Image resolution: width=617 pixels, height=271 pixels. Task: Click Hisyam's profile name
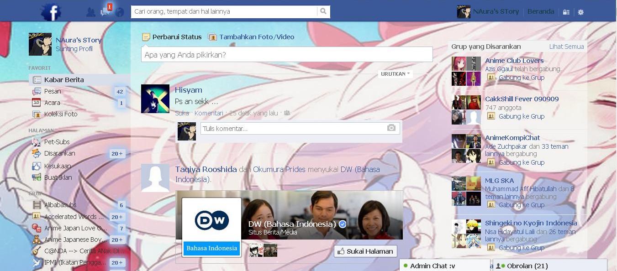coord(188,90)
